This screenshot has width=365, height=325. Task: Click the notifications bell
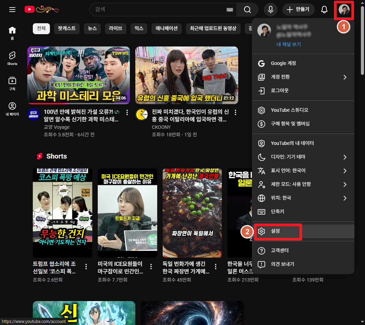click(x=324, y=10)
